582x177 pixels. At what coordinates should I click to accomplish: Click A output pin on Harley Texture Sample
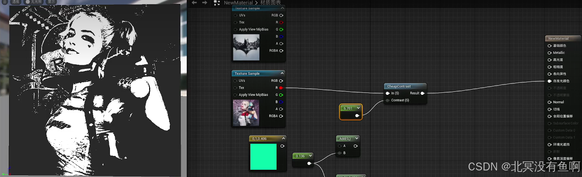coord(281,109)
